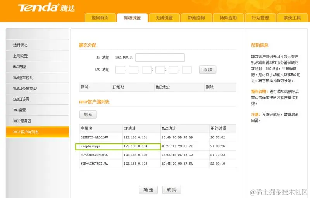Click the fourth MAC 地址 octet field

160,70
